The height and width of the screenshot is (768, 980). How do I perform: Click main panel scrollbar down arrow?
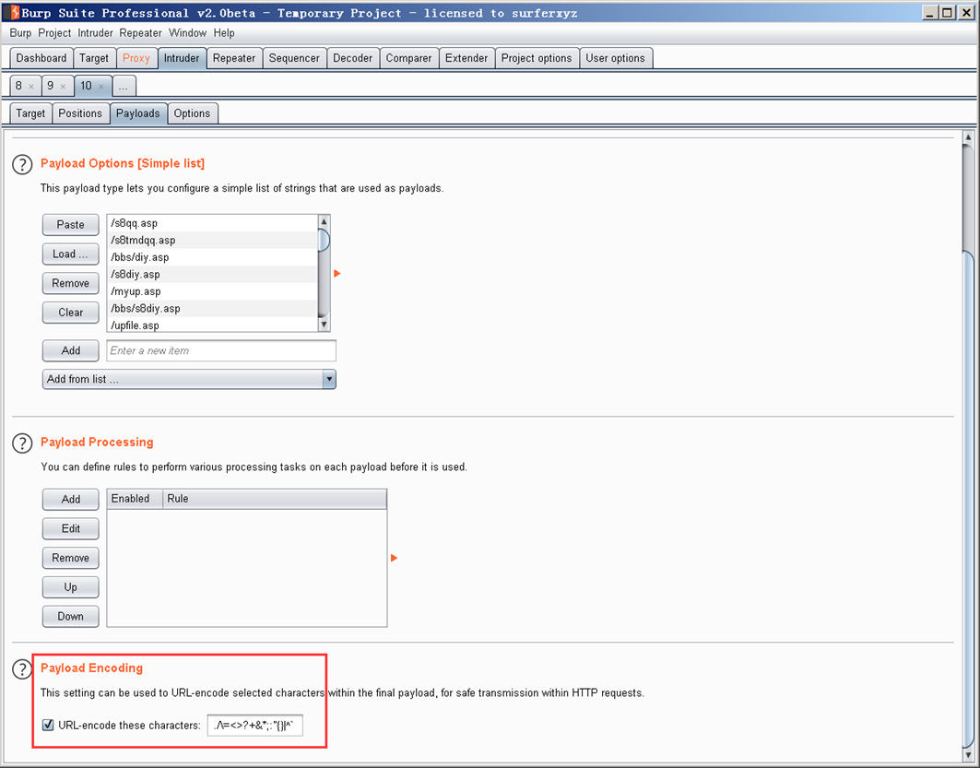968,755
